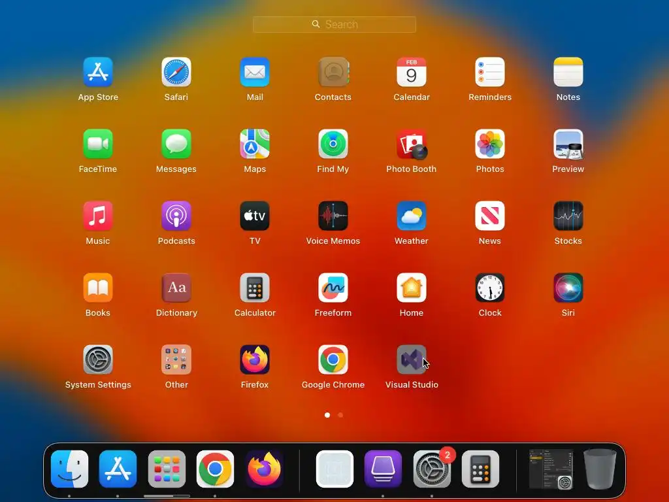
Task: Launch the Preview app
Action: (x=568, y=144)
